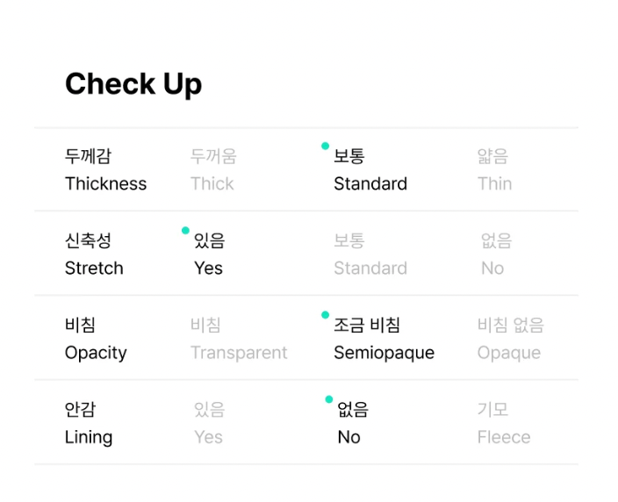618x502 pixels.
Task: Select the Fleece lining option
Action: (503, 424)
